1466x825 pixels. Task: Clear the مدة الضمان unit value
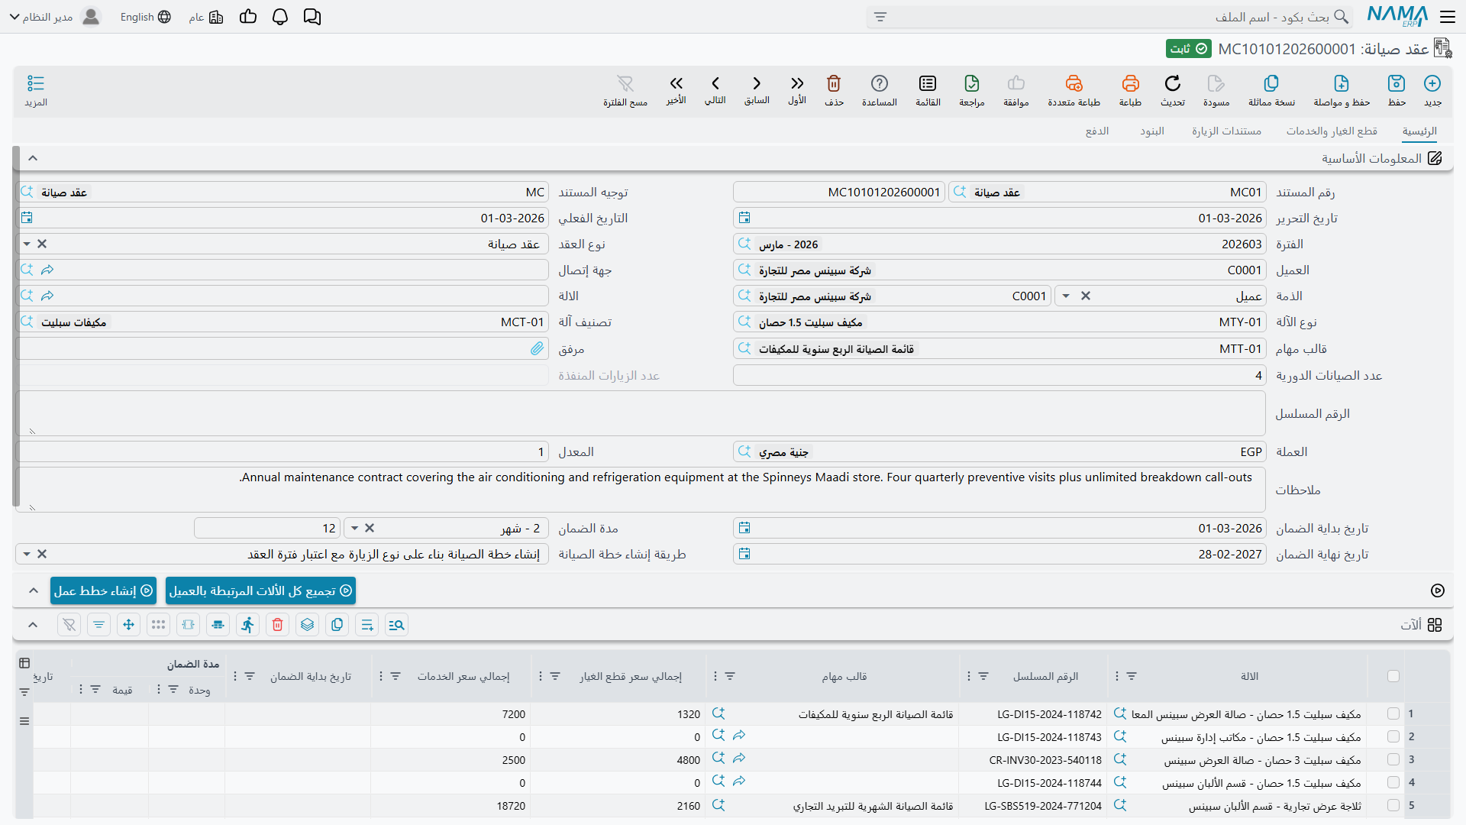pyautogui.click(x=370, y=529)
